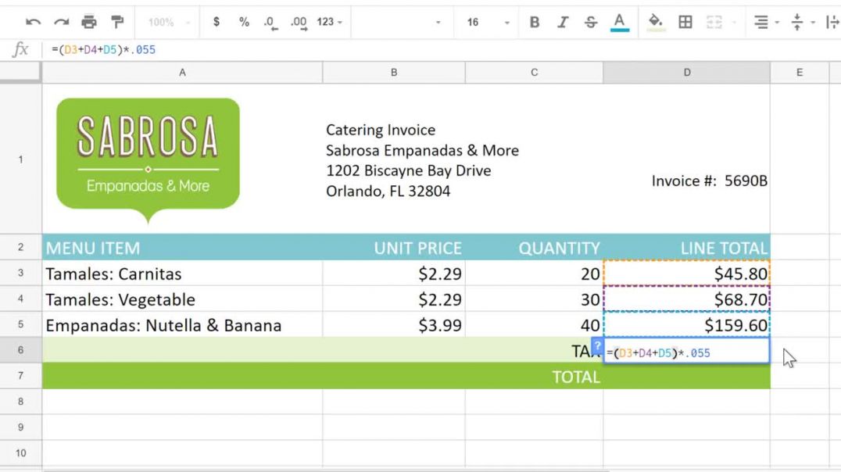Open the 123 more formats dropdown

[329, 22]
